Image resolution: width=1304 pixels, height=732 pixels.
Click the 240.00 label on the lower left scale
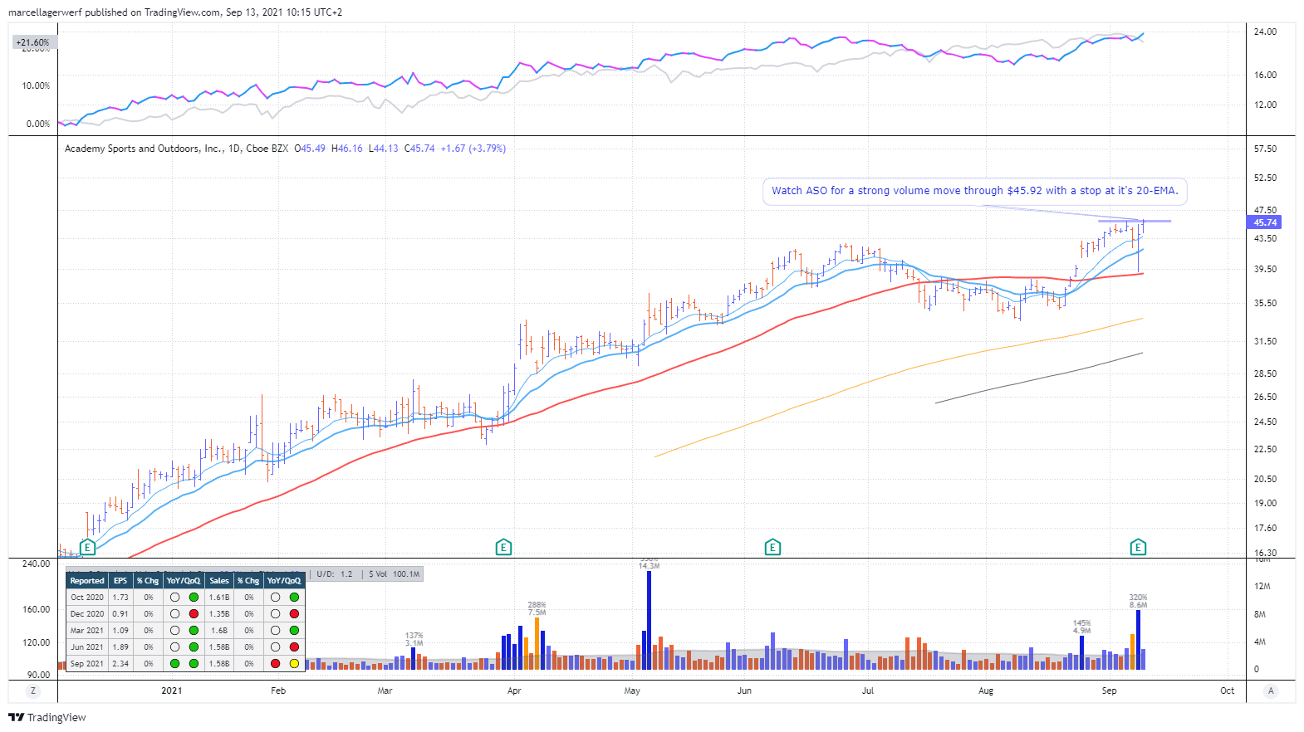pos(36,564)
